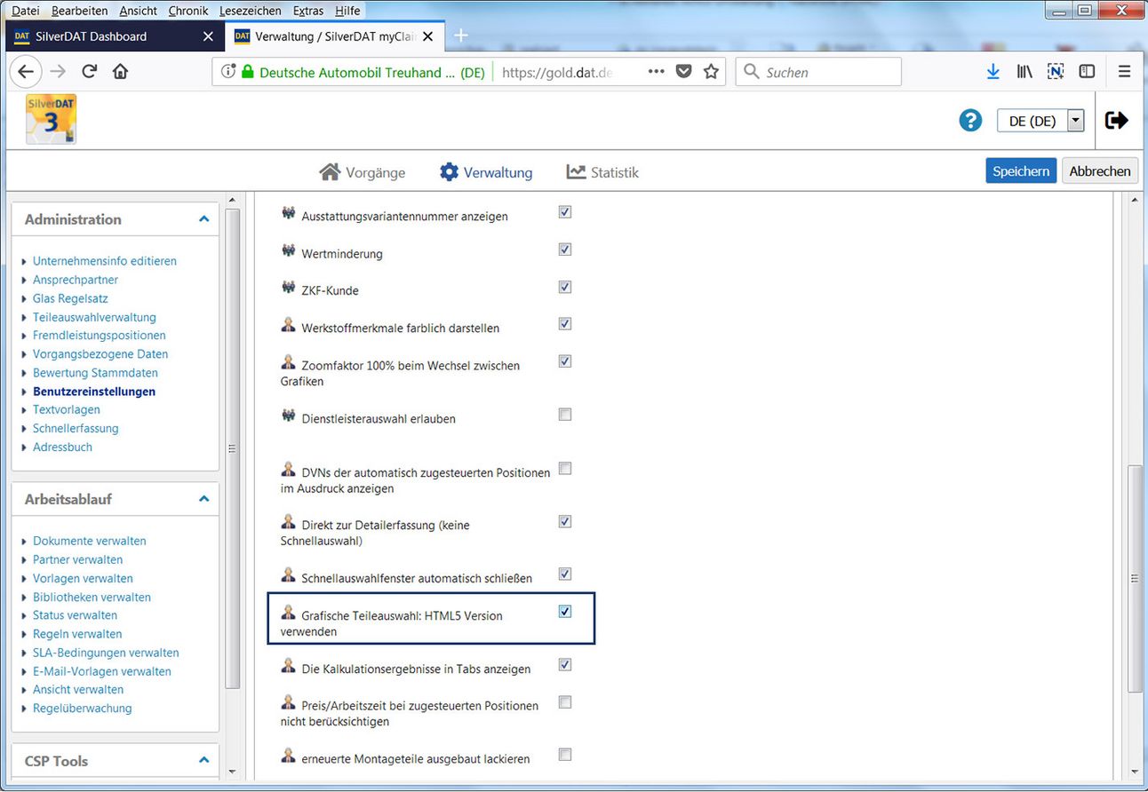Image resolution: width=1148 pixels, height=792 pixels.
Task: Click the SilverDAT 3 logo icon
Action: click(51, 119)
